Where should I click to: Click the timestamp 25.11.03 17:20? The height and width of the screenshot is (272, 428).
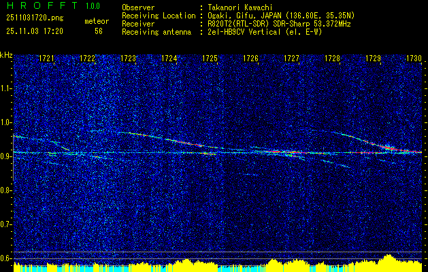click(x=35, y=31)
